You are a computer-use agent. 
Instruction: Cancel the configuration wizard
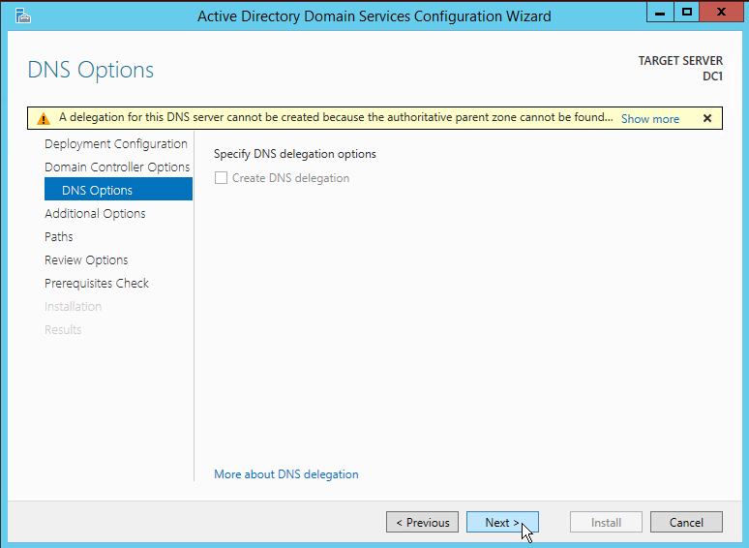686,522
